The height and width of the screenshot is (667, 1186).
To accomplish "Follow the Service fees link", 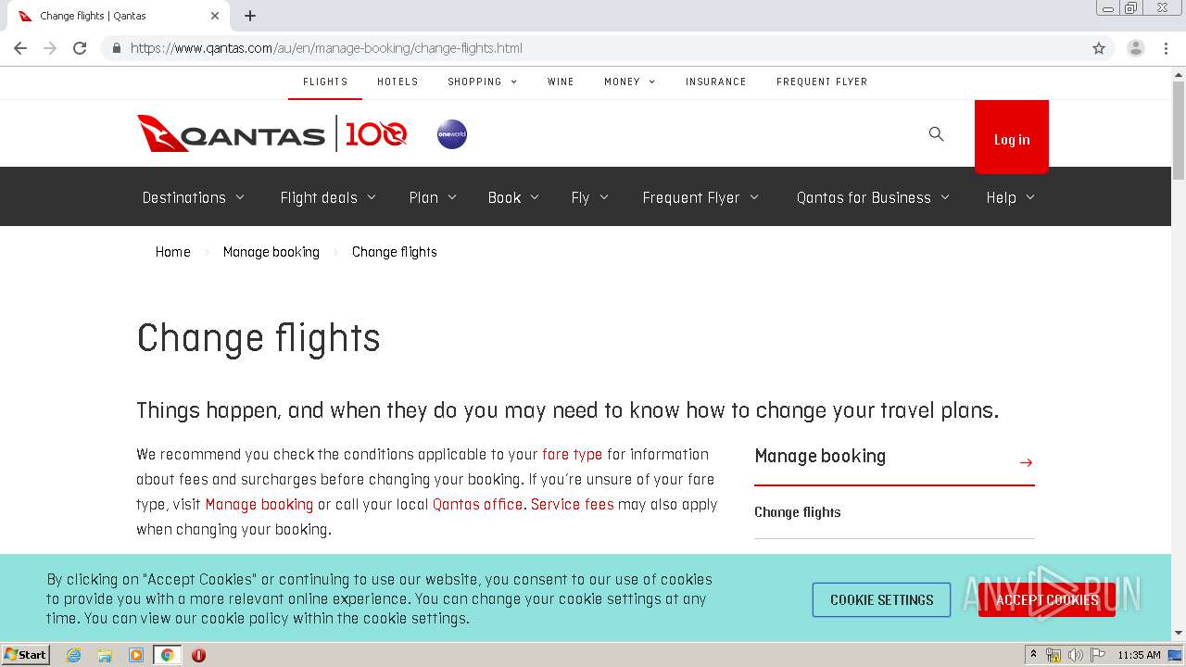I will pyautogui.click(x=572, y=505).
